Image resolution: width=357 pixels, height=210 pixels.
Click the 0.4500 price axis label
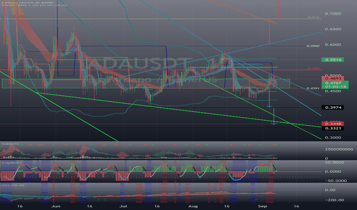coord(333,91)
